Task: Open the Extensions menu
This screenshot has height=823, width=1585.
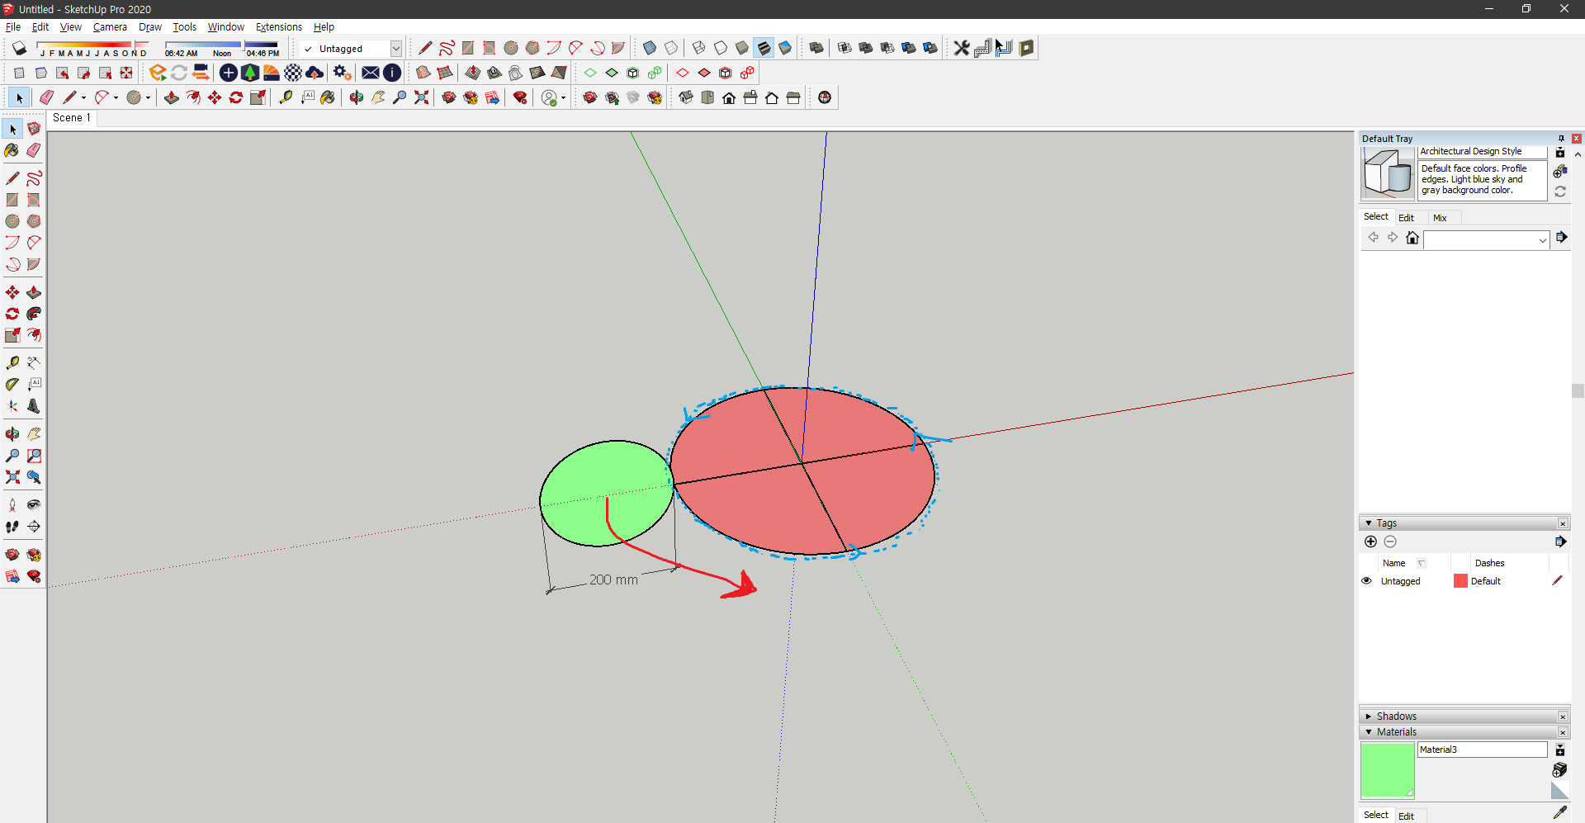Action: 279,27
